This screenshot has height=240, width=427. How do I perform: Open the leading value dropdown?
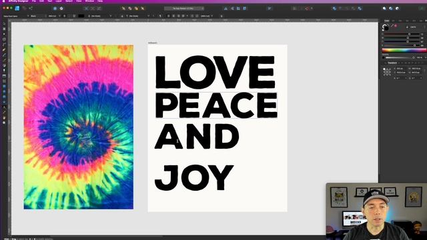click(207, 16)
